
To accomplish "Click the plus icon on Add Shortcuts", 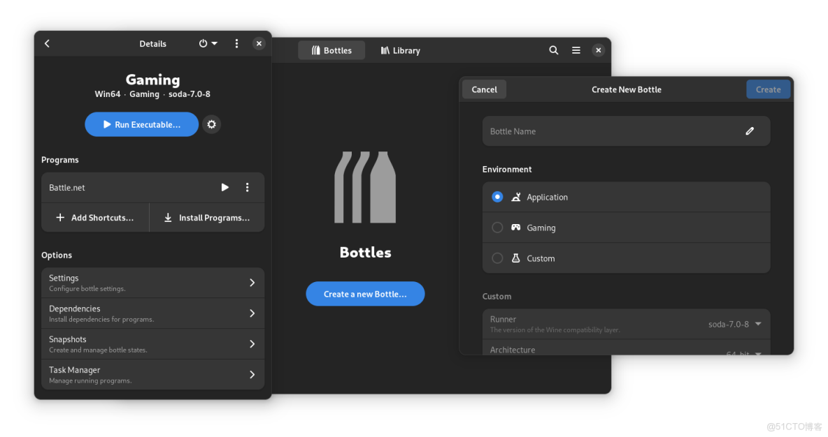I will pos(60,218).
